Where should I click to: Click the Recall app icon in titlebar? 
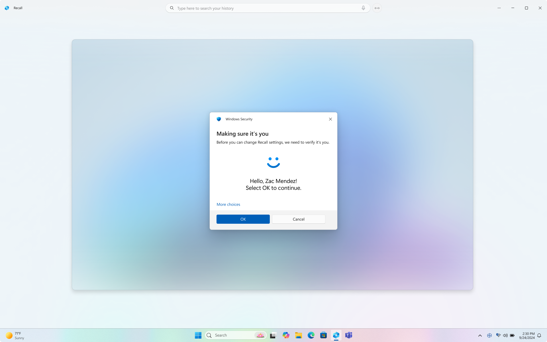click(7, 8)
